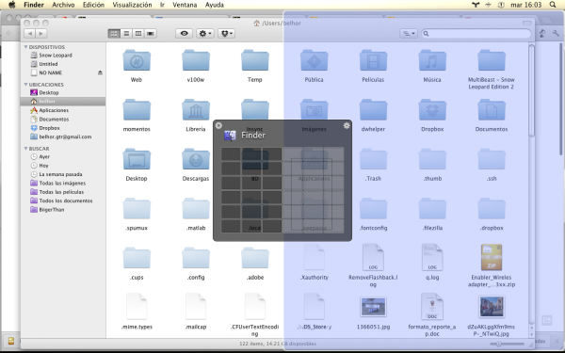This screenshot has height=353, width=565.
Task: Collapse the UBICACIONES sidebar section
Action: [25, 85]
